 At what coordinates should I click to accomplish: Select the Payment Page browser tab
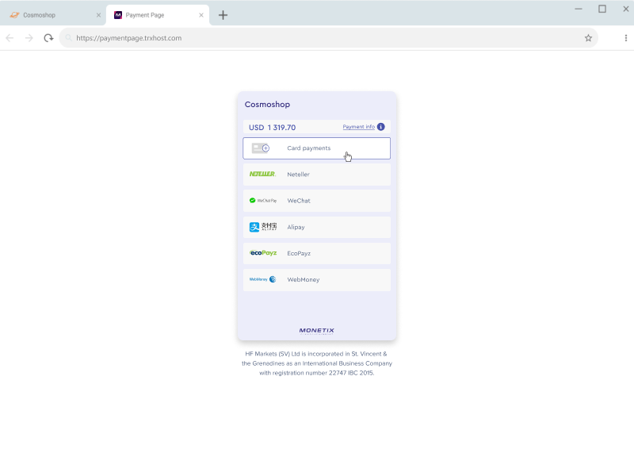click(158, 15)
